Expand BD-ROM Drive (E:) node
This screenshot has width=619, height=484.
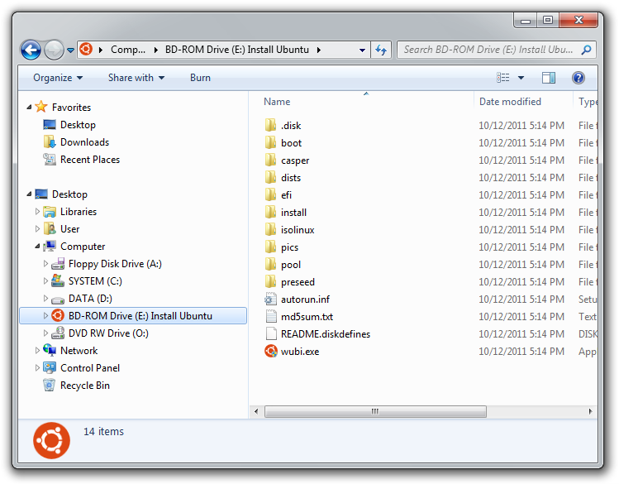tap(45, 316)
